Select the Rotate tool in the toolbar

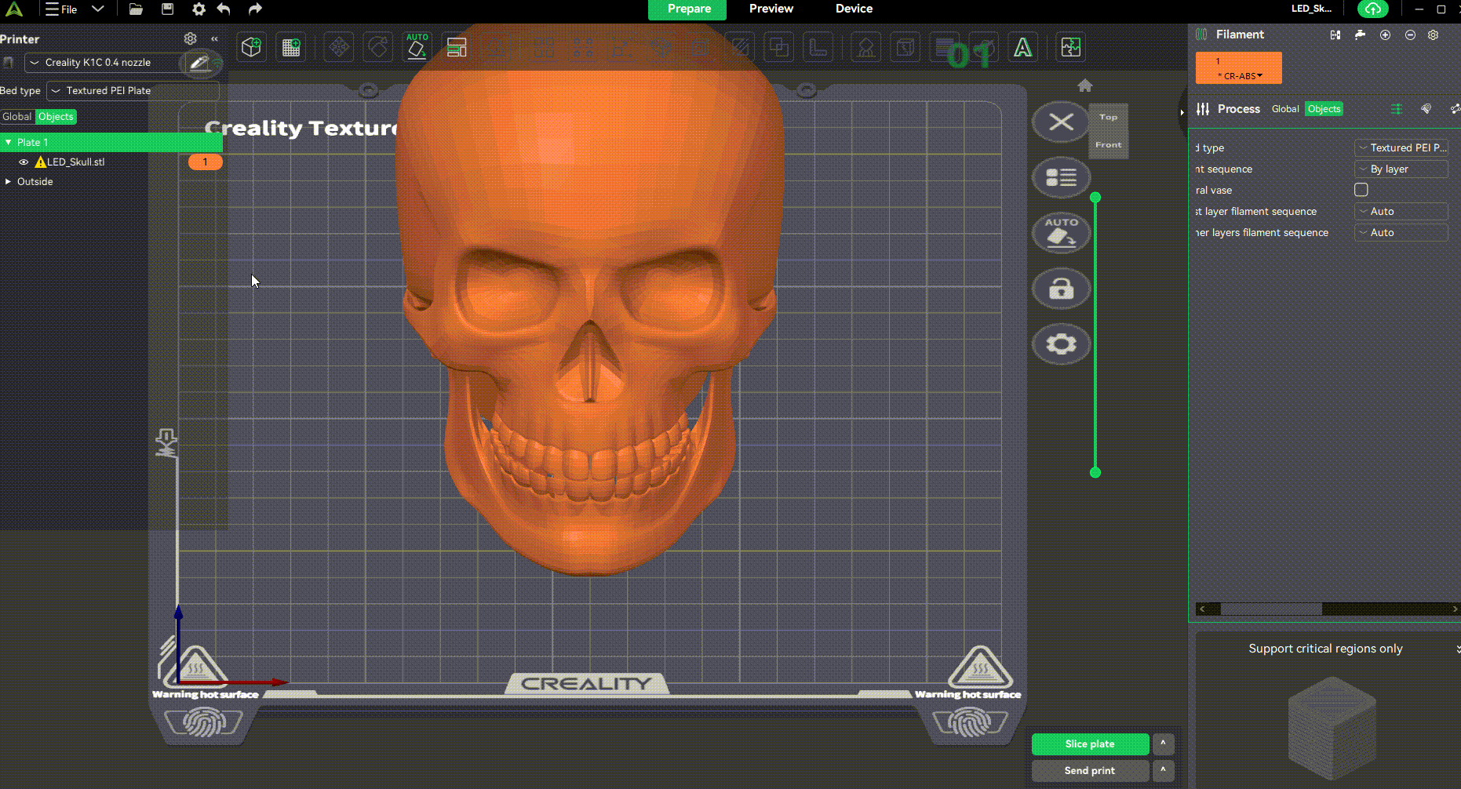click(378, 47)
